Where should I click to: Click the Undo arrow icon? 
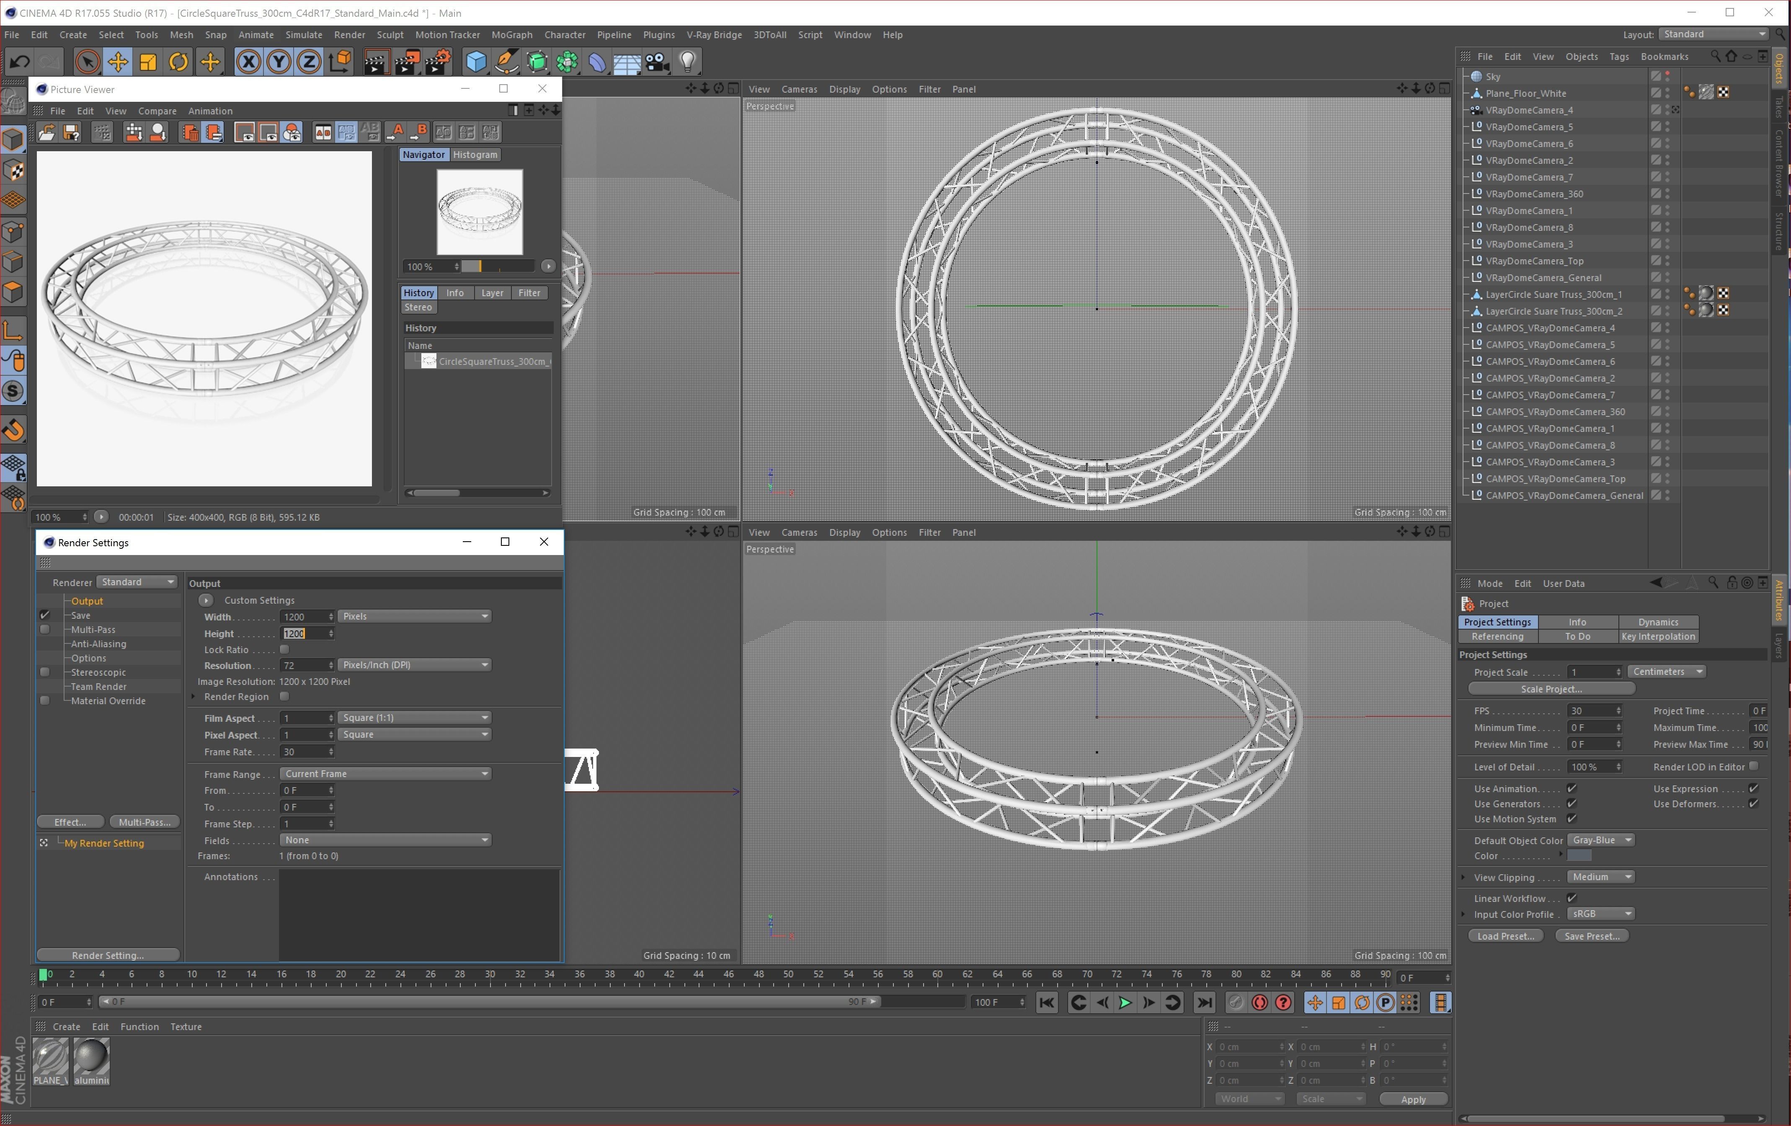point(20,62)
